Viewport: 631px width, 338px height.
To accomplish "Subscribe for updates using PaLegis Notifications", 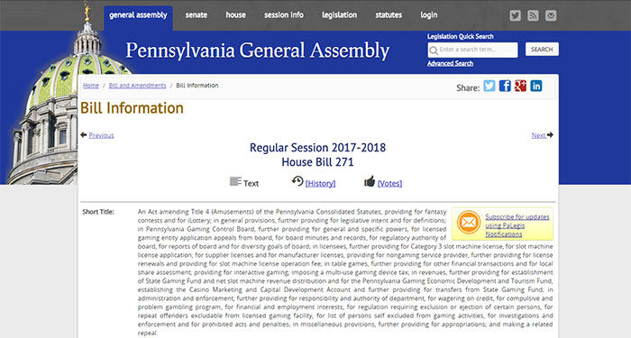I will click(517, 225).
